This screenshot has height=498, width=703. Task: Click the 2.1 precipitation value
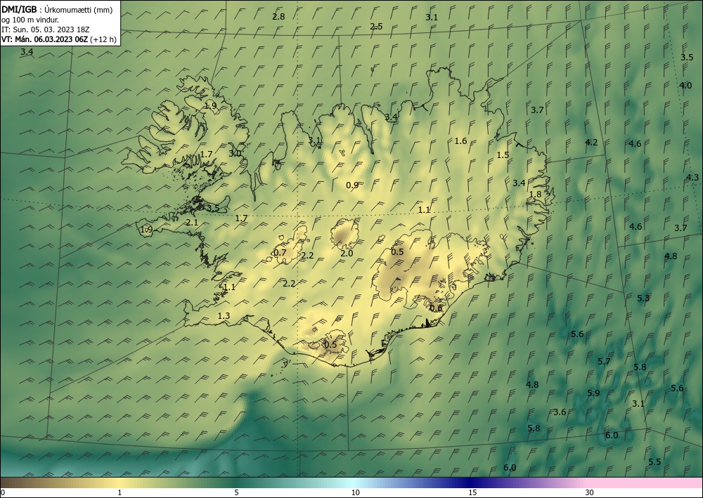point(192,223)
